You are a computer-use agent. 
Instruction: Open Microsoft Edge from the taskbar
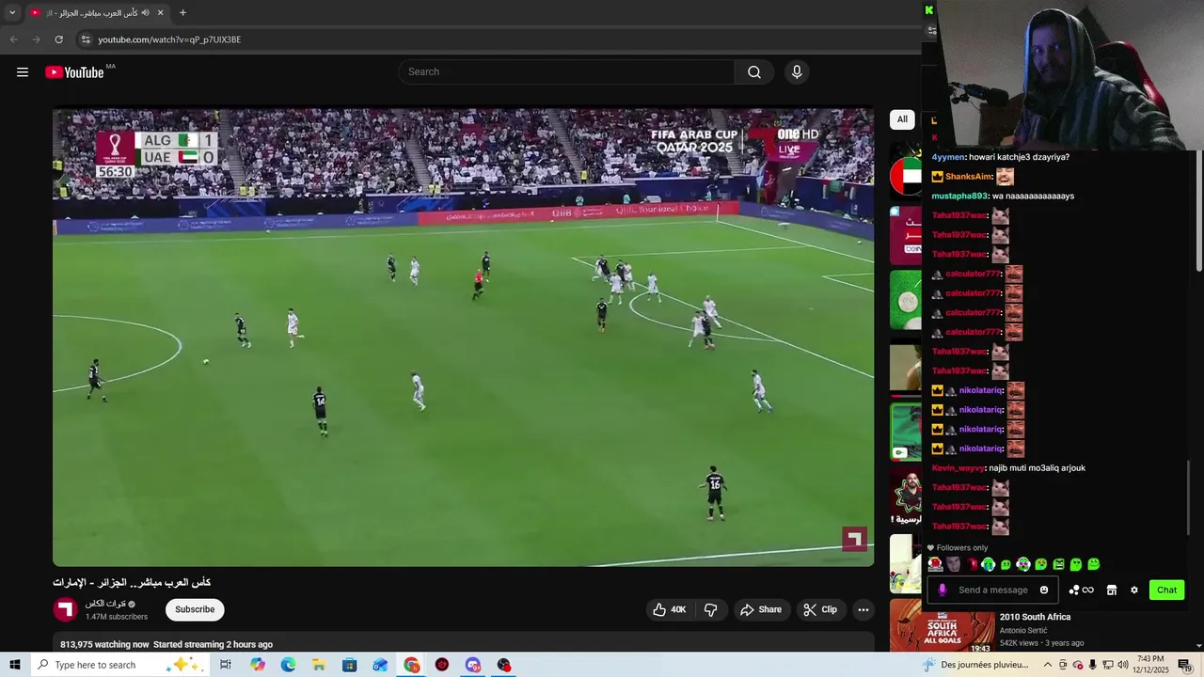(288, 665)
